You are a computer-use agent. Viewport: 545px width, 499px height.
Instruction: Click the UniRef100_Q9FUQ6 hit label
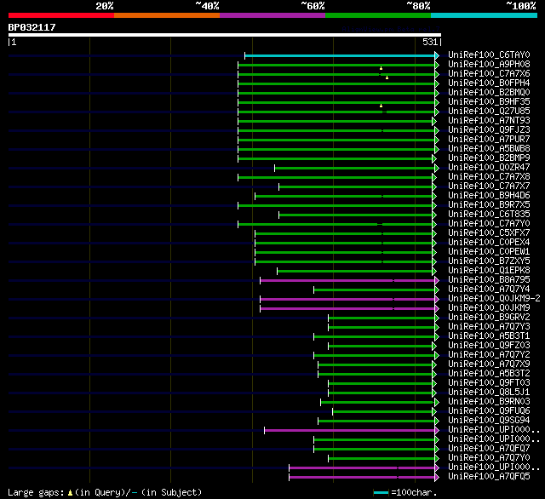(489, 411)
